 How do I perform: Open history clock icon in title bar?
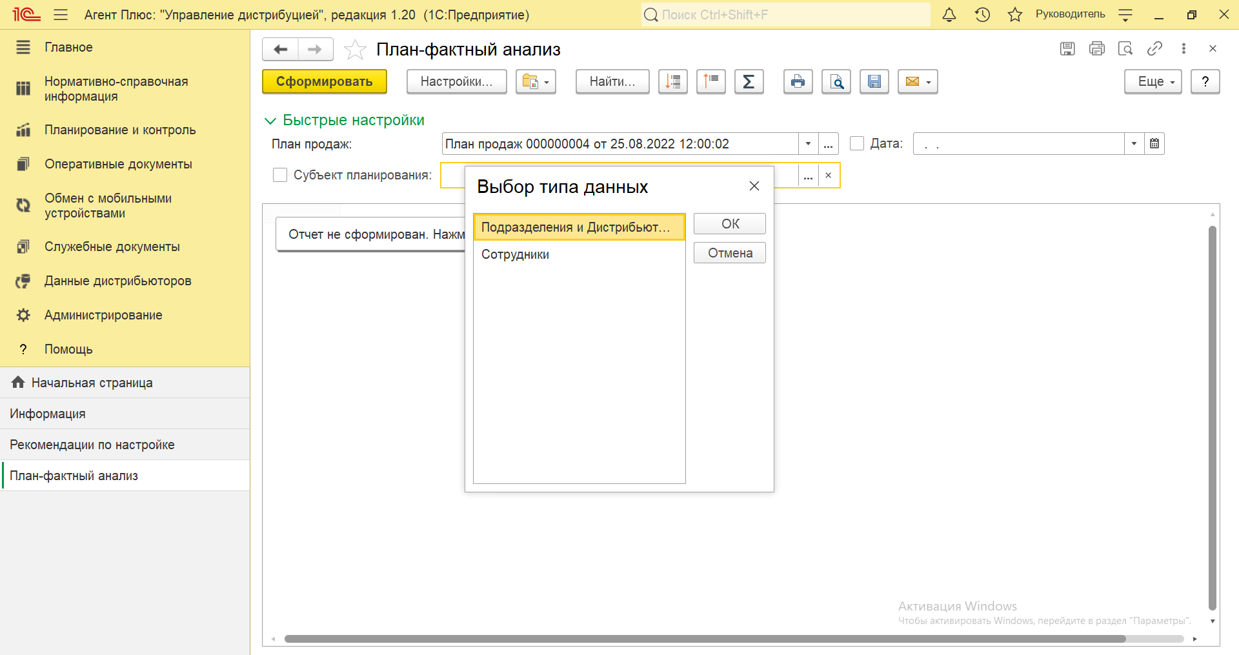982,15
